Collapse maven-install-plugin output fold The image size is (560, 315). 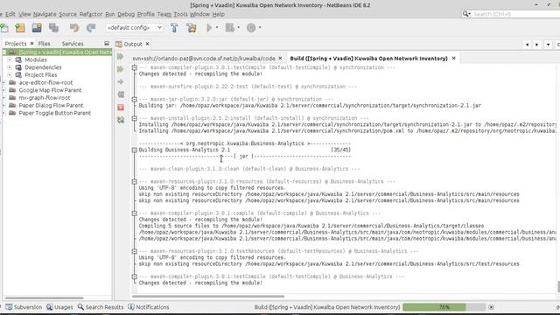134,118
